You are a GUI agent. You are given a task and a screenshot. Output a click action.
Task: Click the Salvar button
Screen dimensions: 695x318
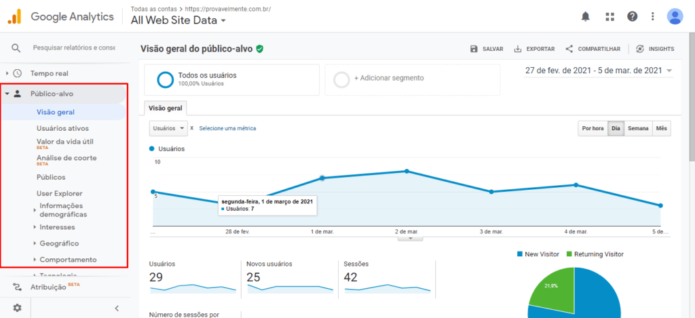pos(486,49)
